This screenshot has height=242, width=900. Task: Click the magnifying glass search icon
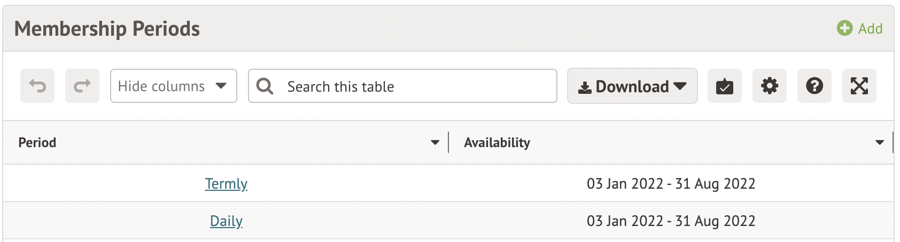[265, 86]
